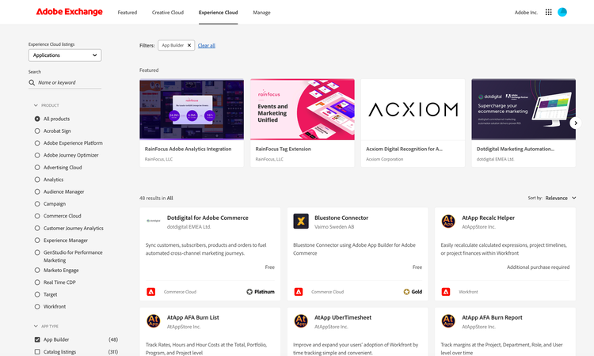Image resolution: width=594 pixels, height=356 pixels.
Task: Remove the App Builder filter chip
Action: [x=189, y=45]
